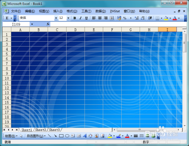Apply Currency style format
Image resolution: width=189 pixels, height=146 pixels.
[x=119, y=18]
